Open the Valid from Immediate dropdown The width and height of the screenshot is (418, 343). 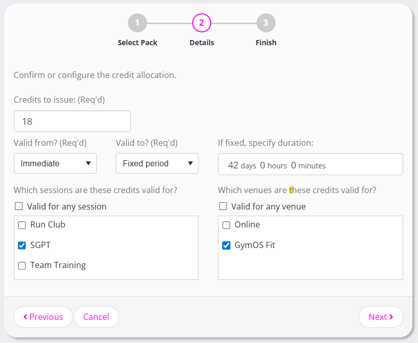pos(55,163)
